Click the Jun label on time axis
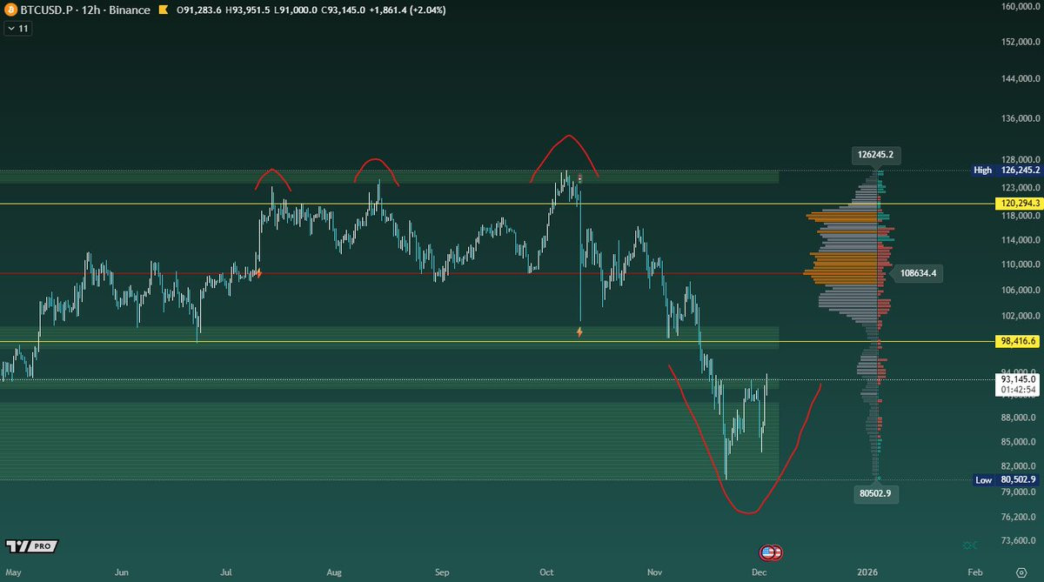Image resolution: width=1044 pixels, height=582 pixels. pos(121,572)
